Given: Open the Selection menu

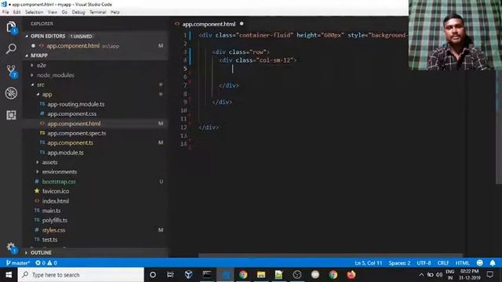Looking at the screenshot, I should pyautogui.click(x=35, y=13).
